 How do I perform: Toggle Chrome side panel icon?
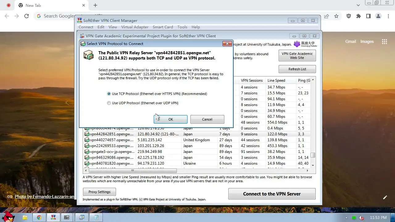click(x=368, y=16)
